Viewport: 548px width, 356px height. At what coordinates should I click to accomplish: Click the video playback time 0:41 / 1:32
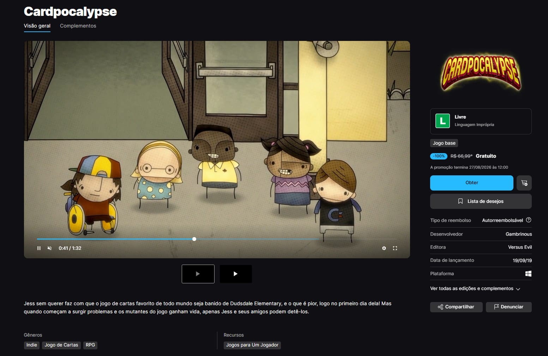[x=70, y=248]
